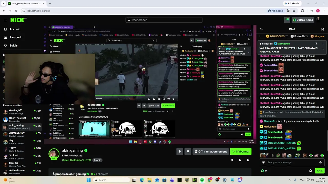328x184 pixels.
Task: Click the kick.com address bar
Action: (143, 11)
